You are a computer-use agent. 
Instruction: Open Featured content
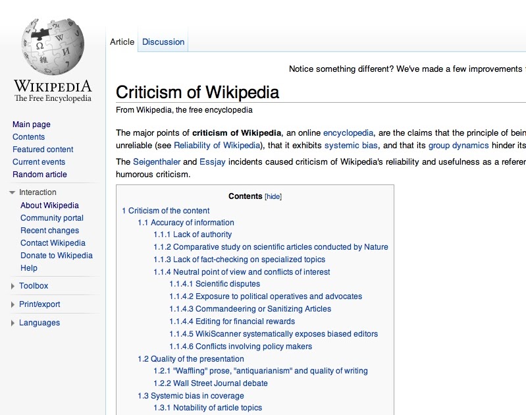point(43,150)
